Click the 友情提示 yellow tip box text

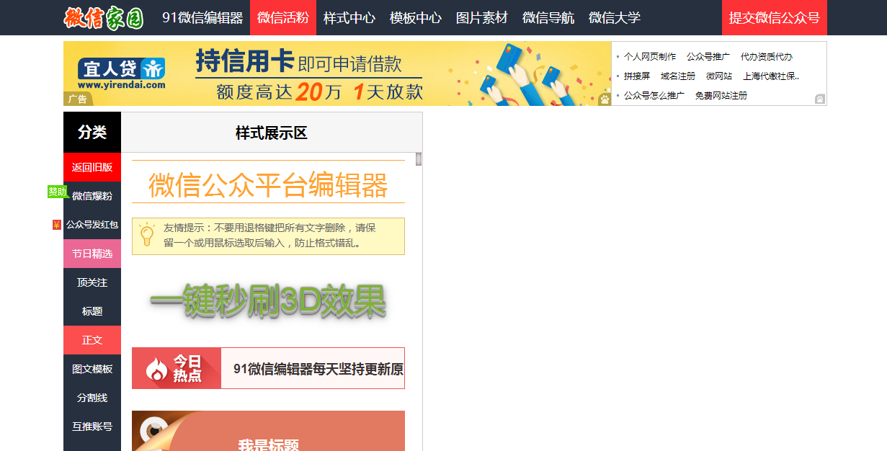[x=269, y=236]
